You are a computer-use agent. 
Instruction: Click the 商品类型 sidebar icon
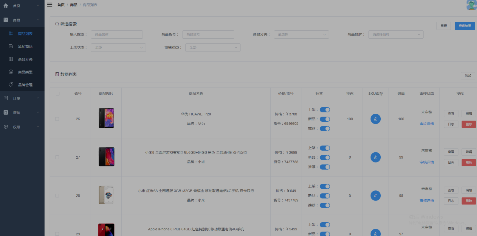pyautogui.click(x=11, y=72)
